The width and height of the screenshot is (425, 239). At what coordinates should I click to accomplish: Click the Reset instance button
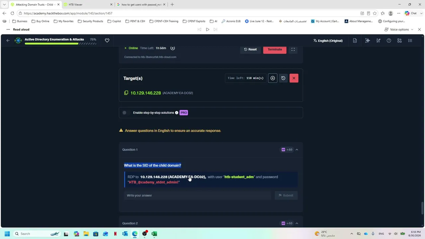[250, 49]
